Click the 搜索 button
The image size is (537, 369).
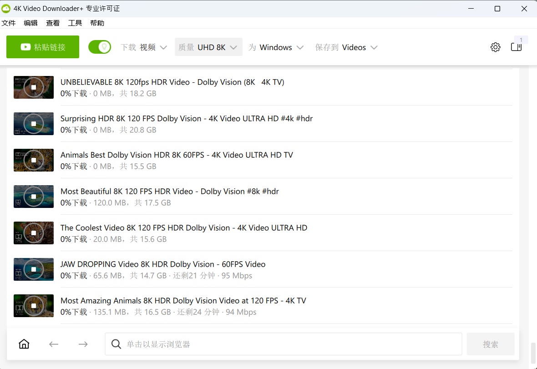(x=491, y=344)
